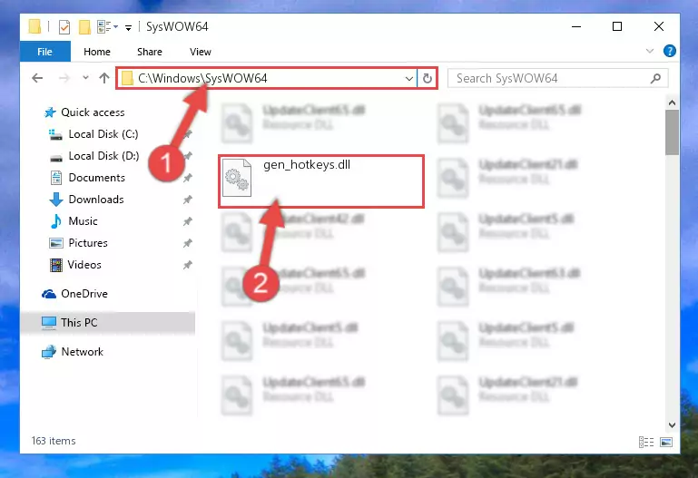Open Customize Quick Access Toolbar dropdown
This screenshot has height=478, width=698.
coord(128,27)
